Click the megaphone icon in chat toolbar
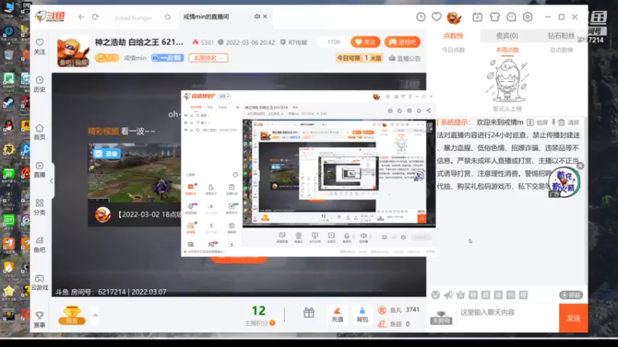Viewport: 618px width, 347px height. tap(448, 295)
